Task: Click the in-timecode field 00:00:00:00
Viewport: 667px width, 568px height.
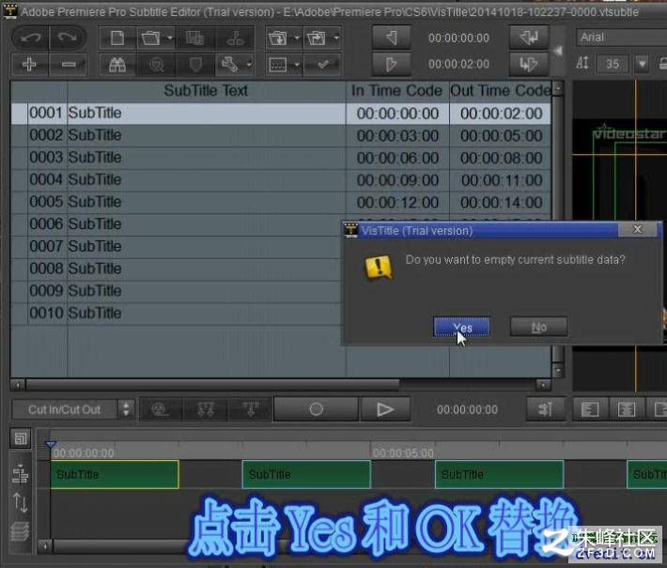Action: pos(458,38)
